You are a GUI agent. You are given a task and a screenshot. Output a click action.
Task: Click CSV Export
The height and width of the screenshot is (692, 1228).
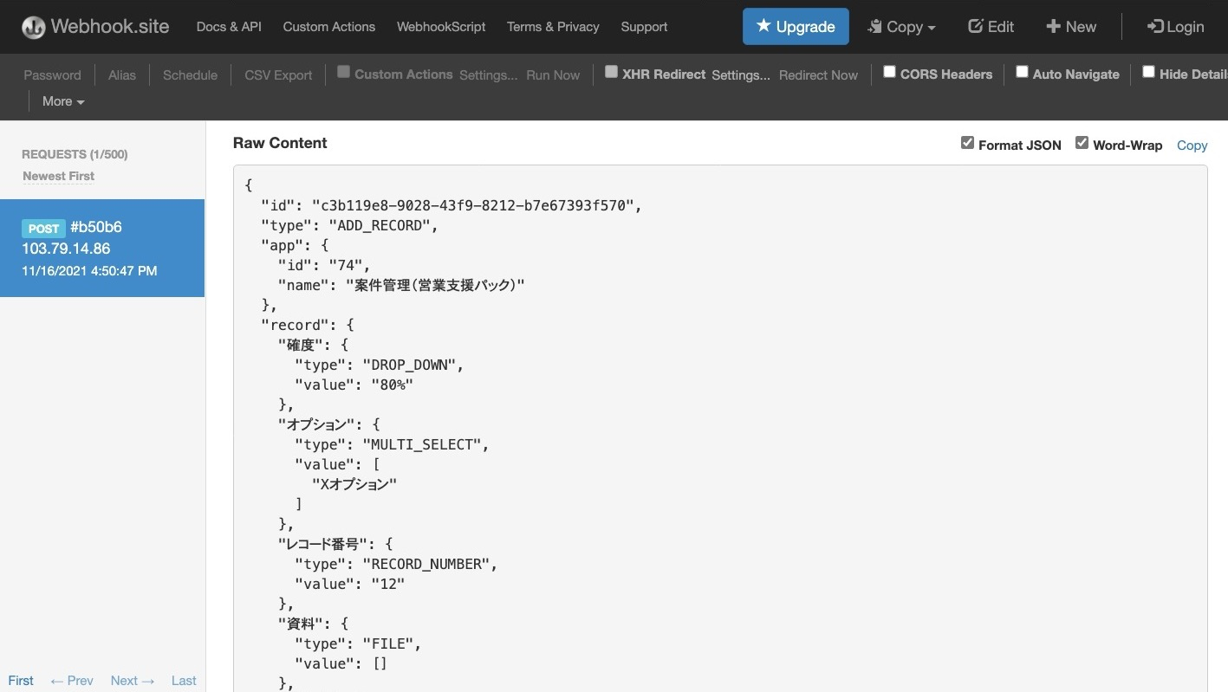[x=278, y=74]
